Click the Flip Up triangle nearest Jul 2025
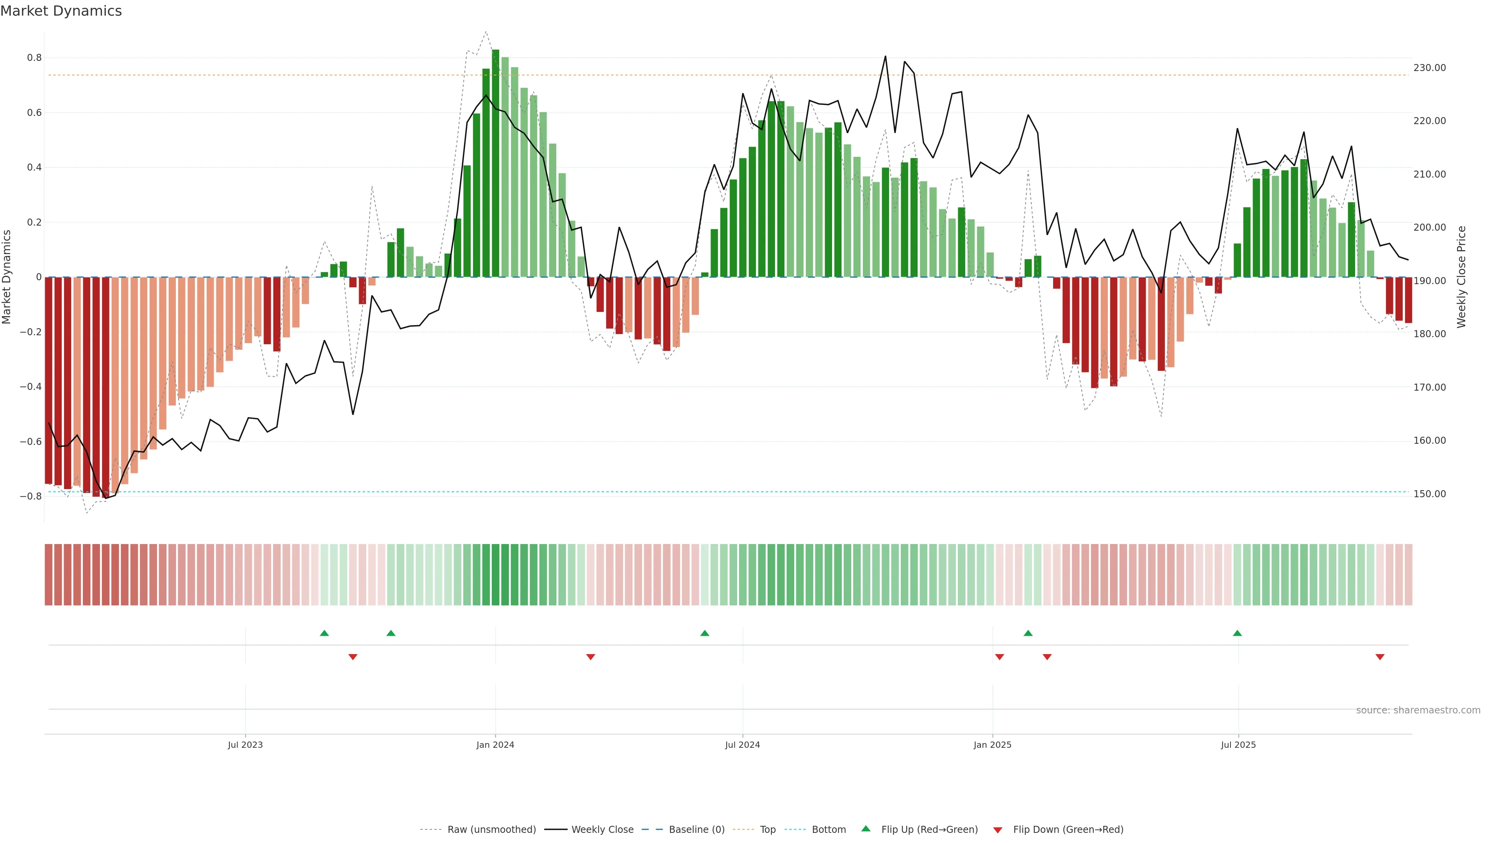1500x843 pixels. (1237, 633)
